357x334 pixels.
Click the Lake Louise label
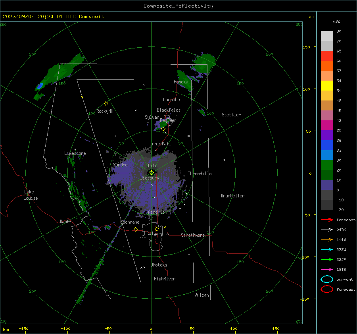31,195
